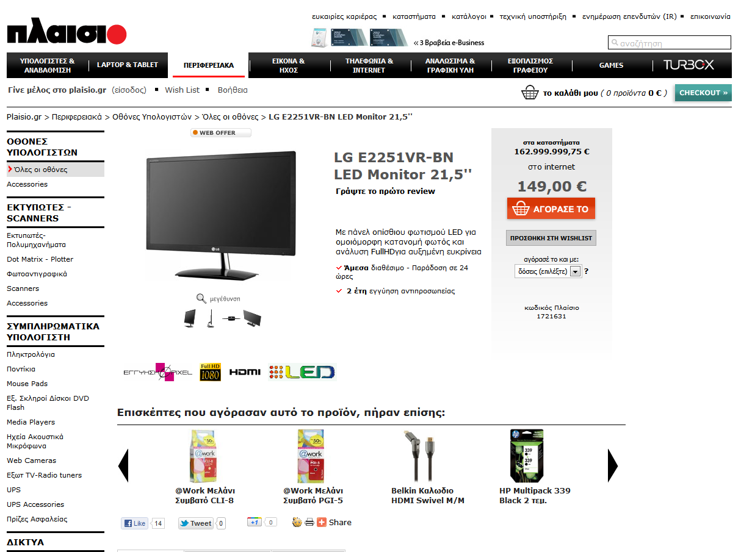The height and width of the screenshot is (552, 741).
Task: Click the Plaisio logo
Action: (x=67, y=34)
